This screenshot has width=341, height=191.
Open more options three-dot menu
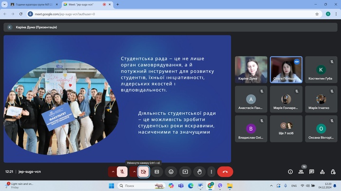(211, 172)
